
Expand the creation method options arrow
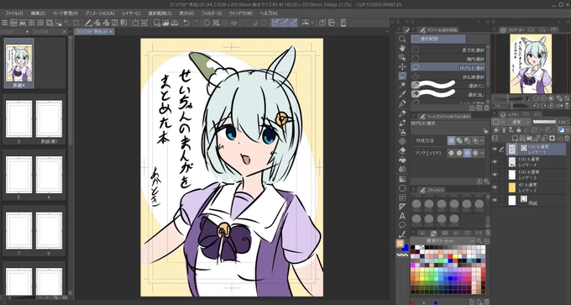pos(483,140)
